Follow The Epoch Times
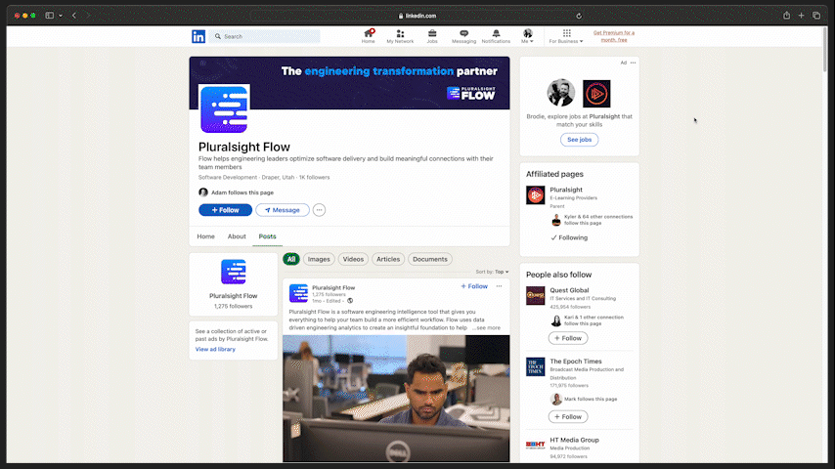 568,417
